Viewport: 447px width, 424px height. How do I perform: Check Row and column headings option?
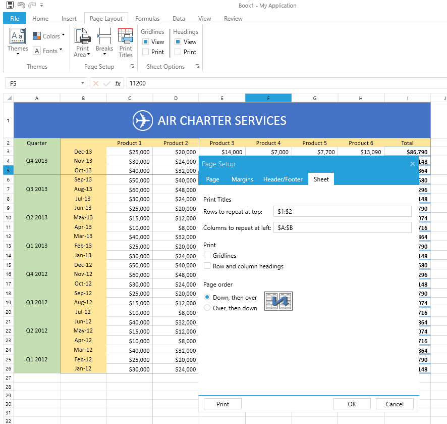207,265
